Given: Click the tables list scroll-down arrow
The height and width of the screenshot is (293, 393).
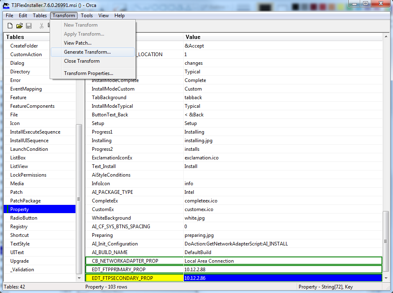Looking at the screenshot, I should pos(79,278).
